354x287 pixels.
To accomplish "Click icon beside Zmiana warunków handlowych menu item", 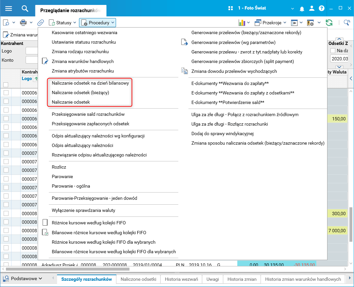I will pos(45,61).
